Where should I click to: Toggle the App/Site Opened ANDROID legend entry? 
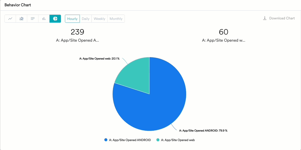point(130,140)
